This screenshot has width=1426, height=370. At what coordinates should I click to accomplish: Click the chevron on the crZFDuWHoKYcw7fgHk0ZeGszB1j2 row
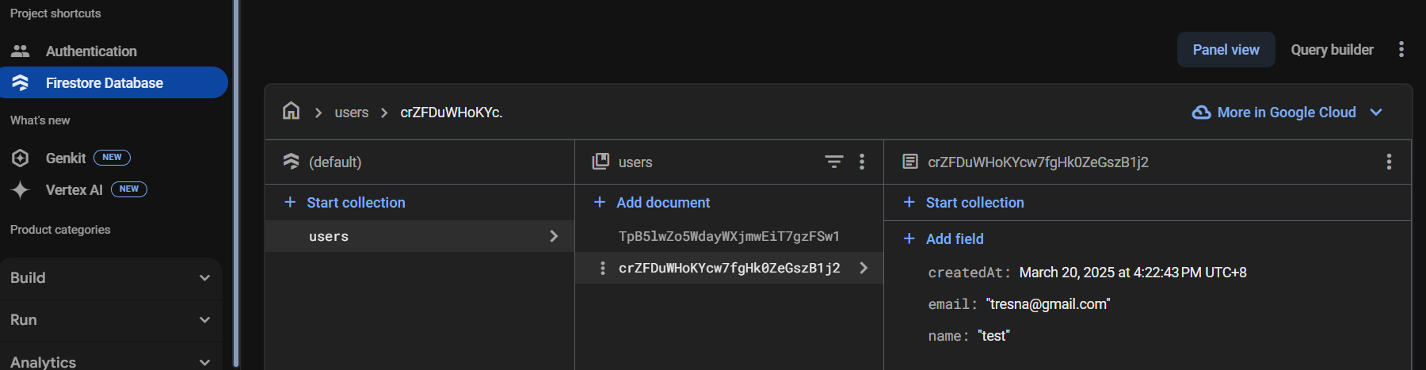[x=864, y=268]
